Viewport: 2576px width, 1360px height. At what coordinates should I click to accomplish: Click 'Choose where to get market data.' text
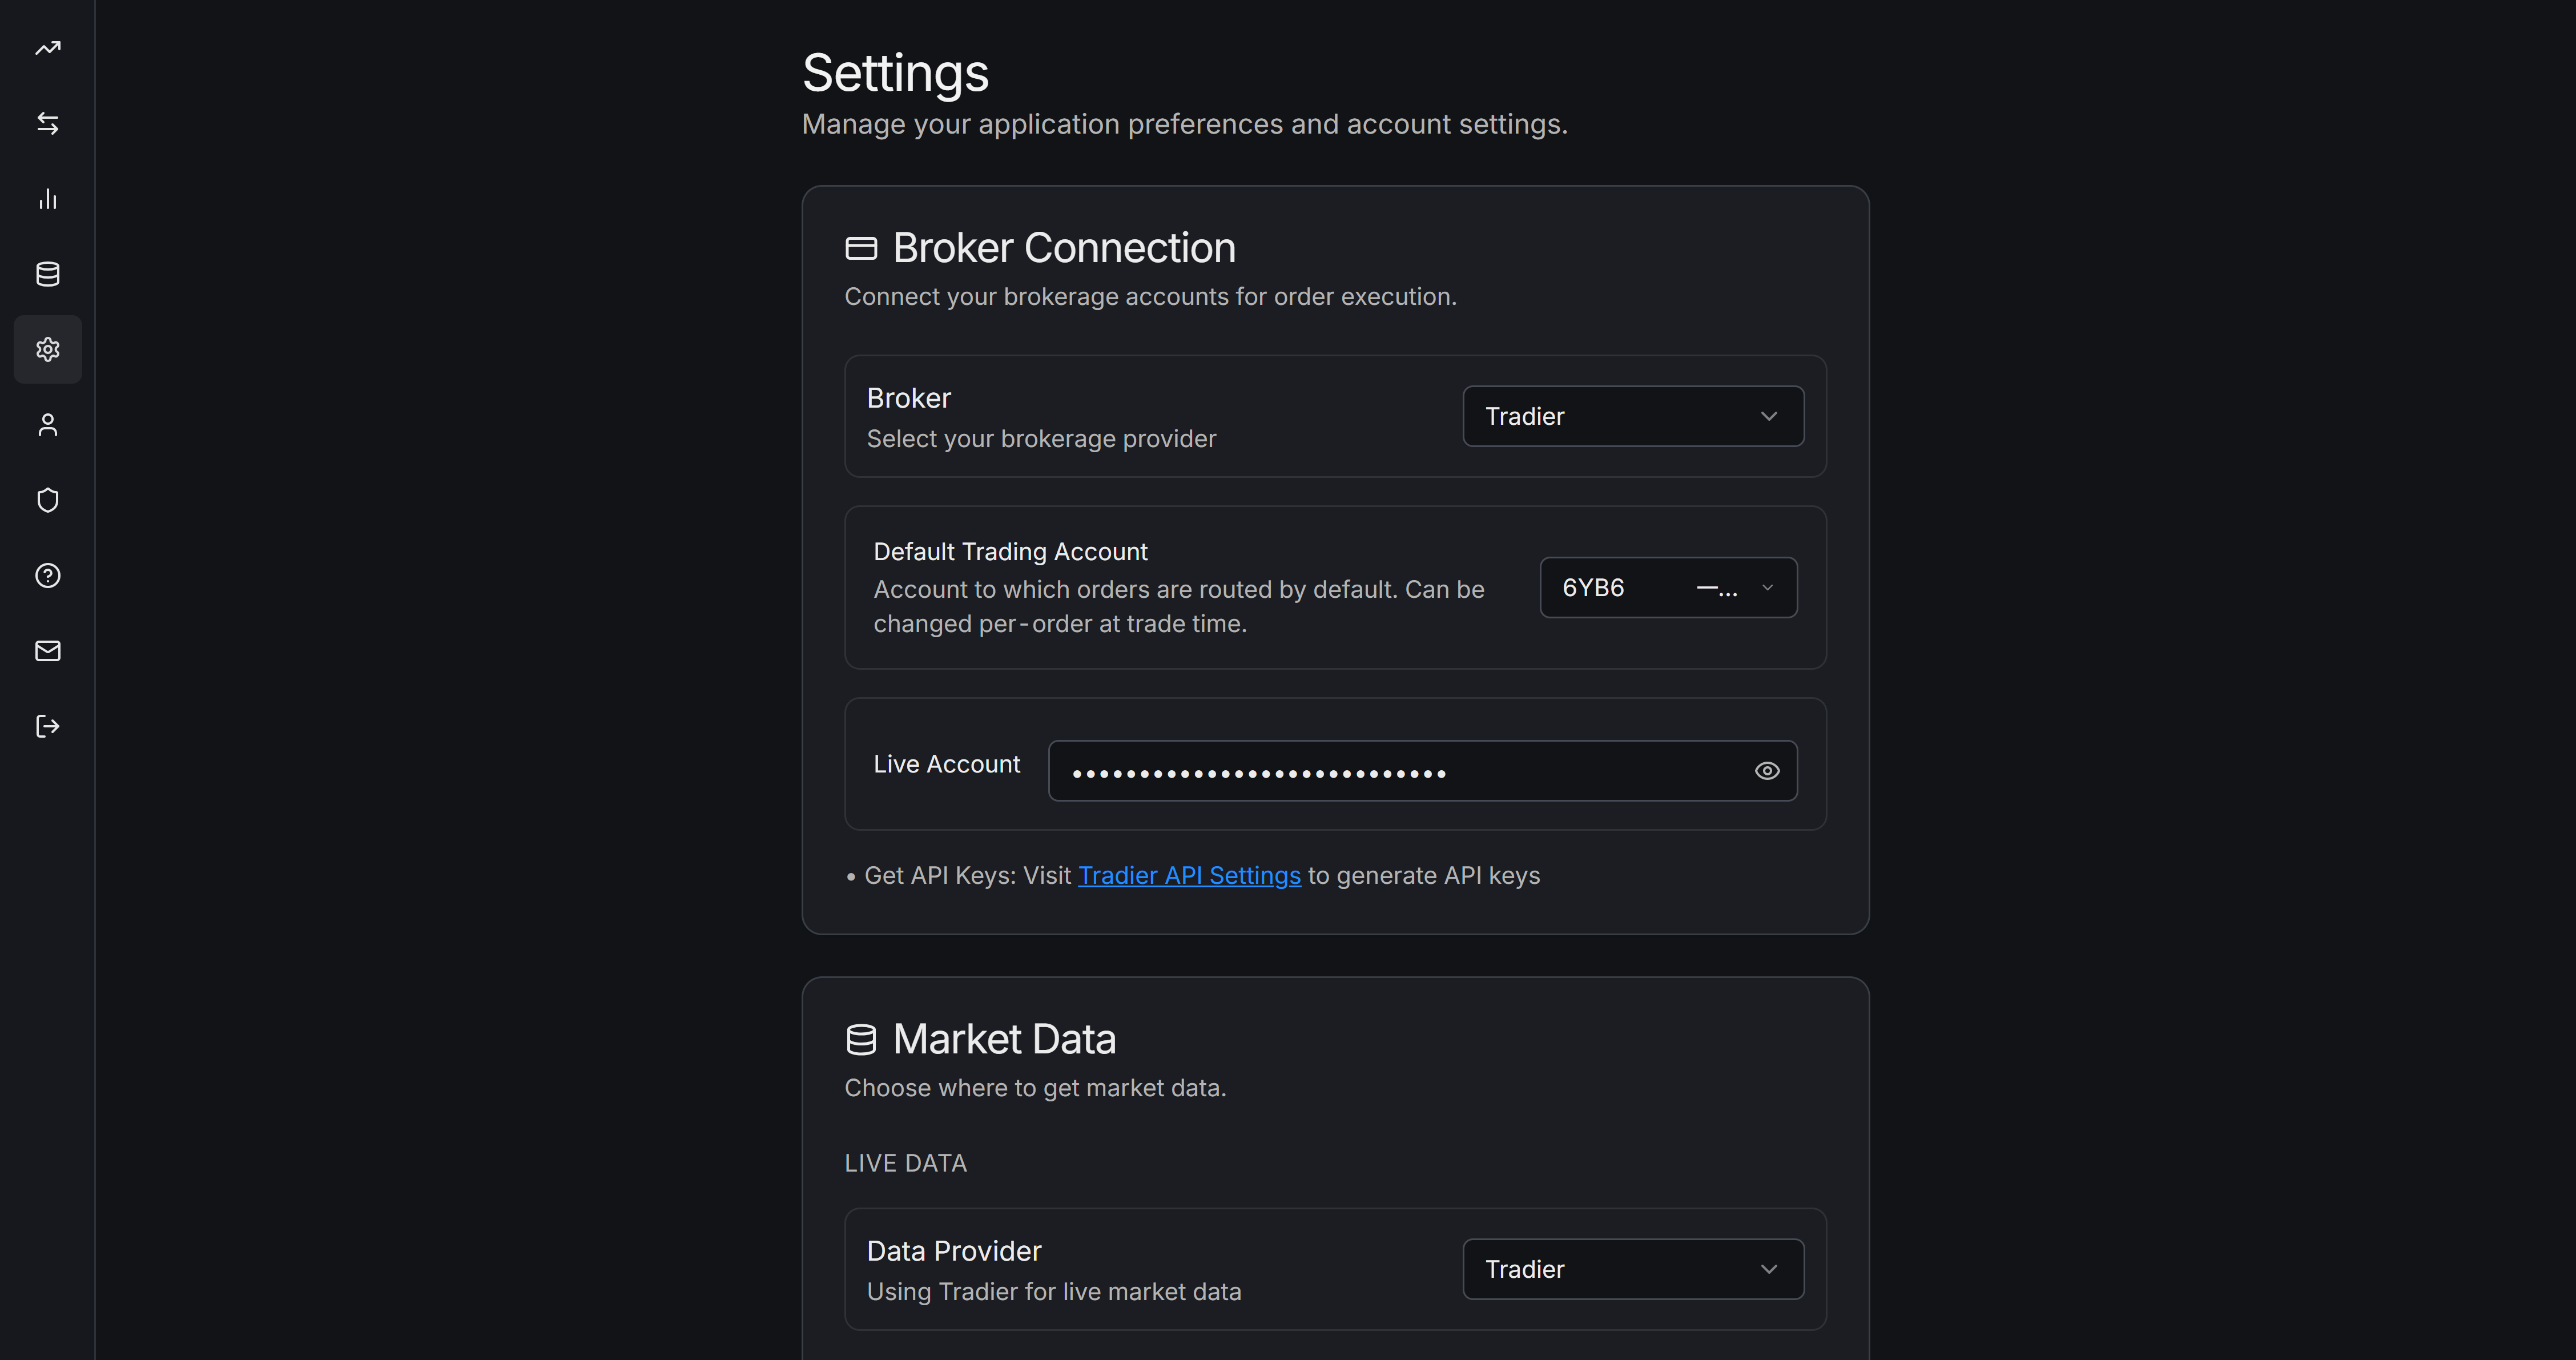pos(1035,1088)
